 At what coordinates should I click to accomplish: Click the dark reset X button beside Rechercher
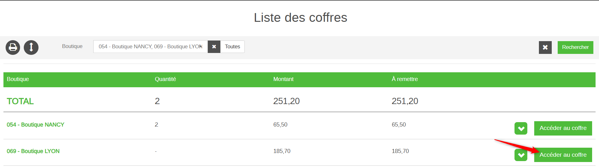pyautogui.click(x=545, y=47)
